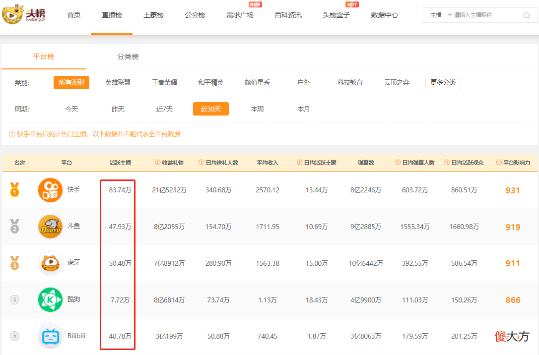
Task: Switch to 平台榜 tab
Action: coord(44,57)
